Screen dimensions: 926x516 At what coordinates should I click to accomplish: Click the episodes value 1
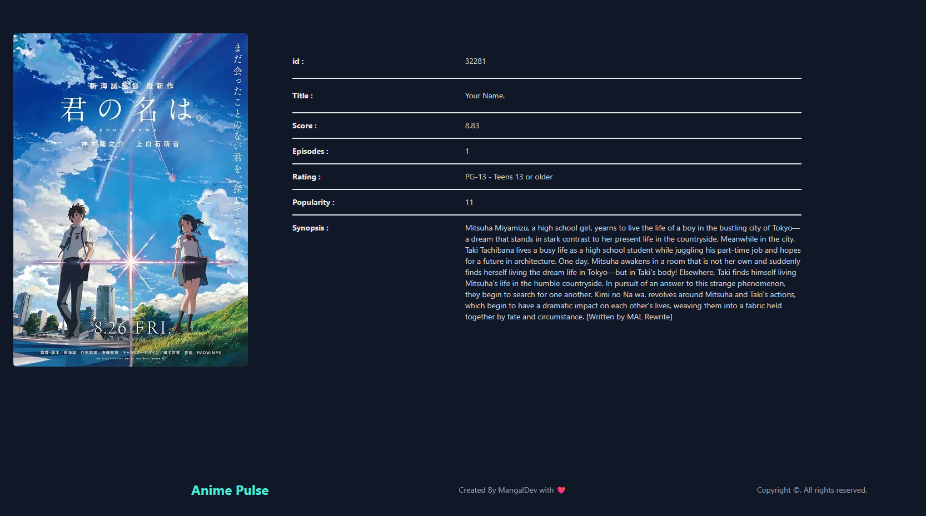click(467, 151)
